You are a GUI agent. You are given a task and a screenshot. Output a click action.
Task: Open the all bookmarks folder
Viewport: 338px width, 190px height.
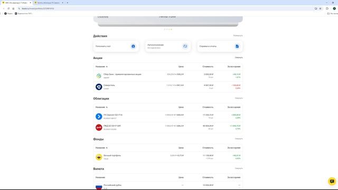332,14
